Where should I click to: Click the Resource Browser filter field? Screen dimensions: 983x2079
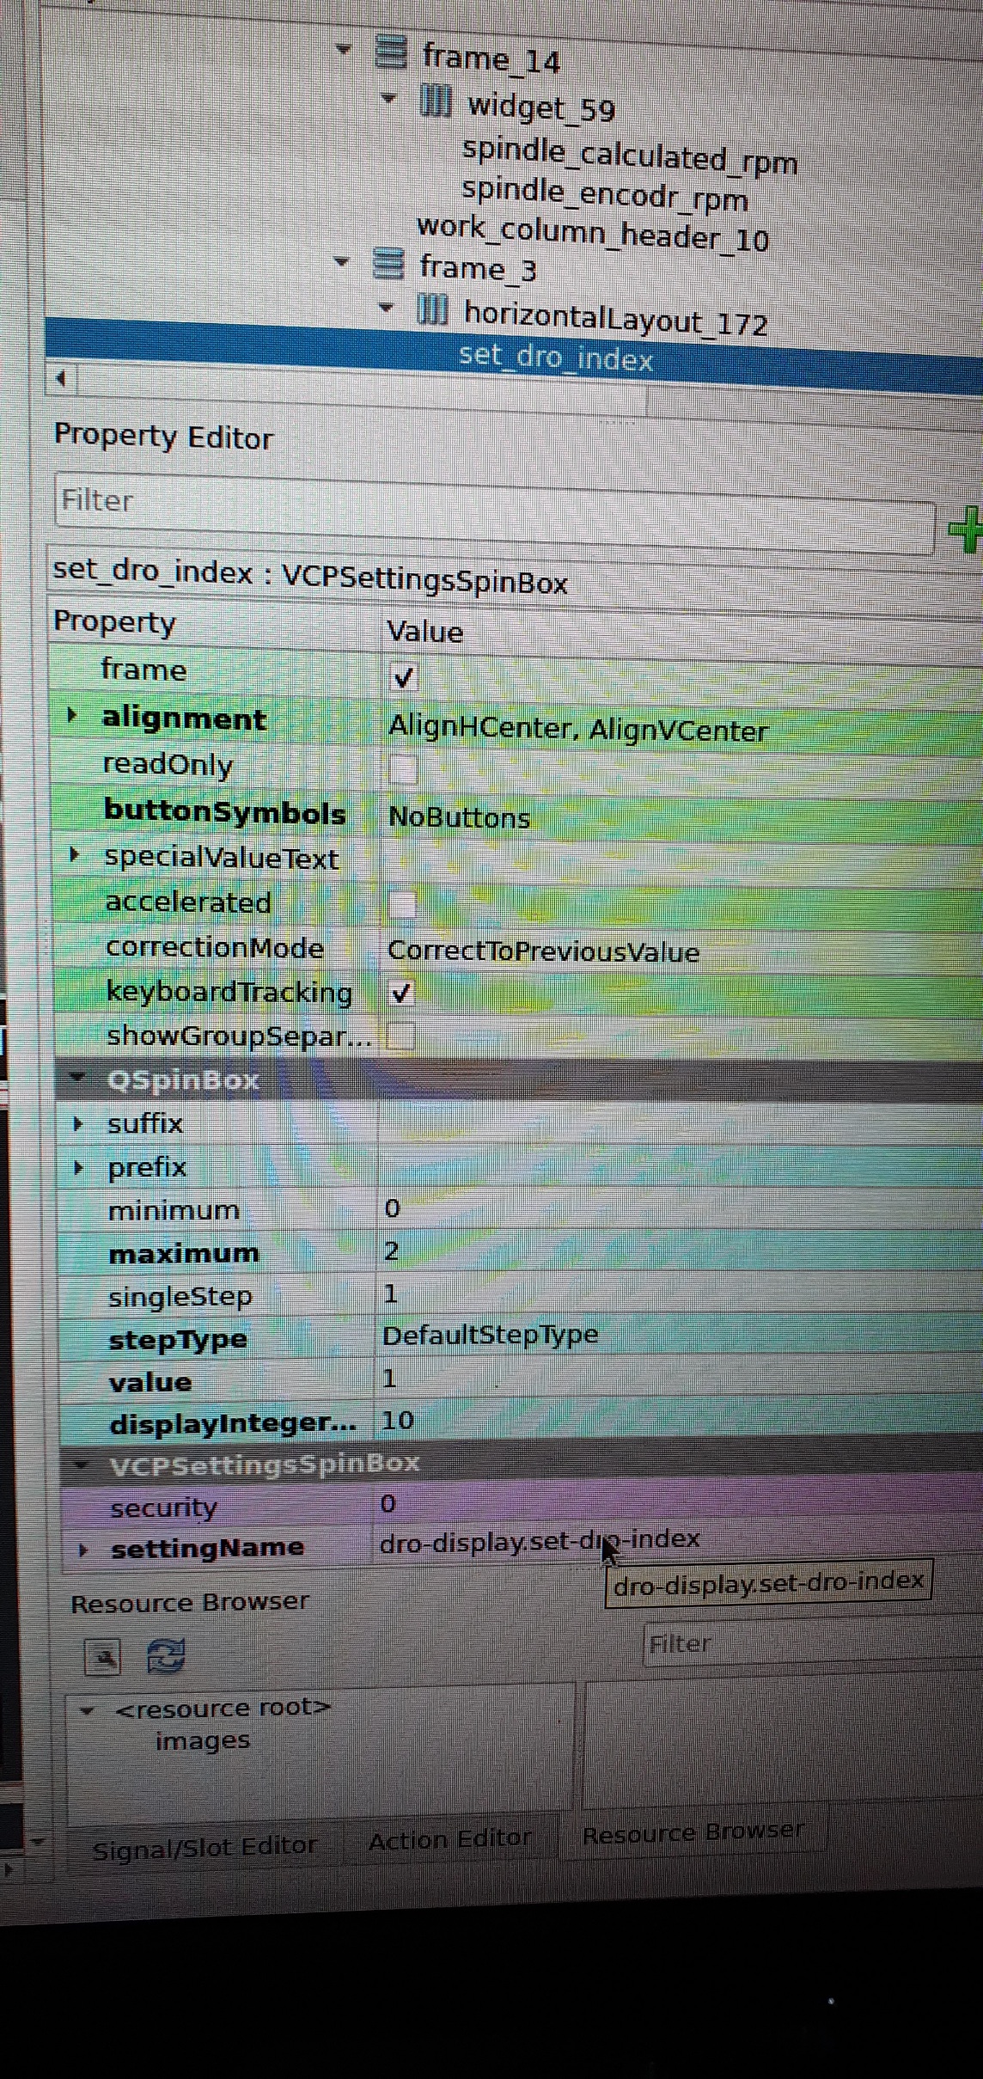[x=812, y=1644]
